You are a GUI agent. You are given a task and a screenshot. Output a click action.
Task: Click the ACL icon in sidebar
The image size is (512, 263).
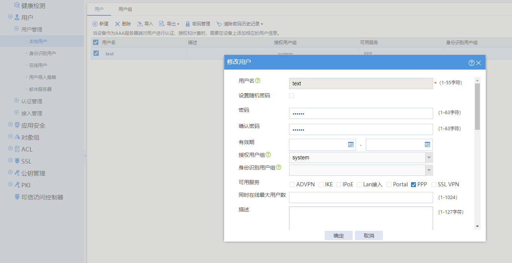17,149
